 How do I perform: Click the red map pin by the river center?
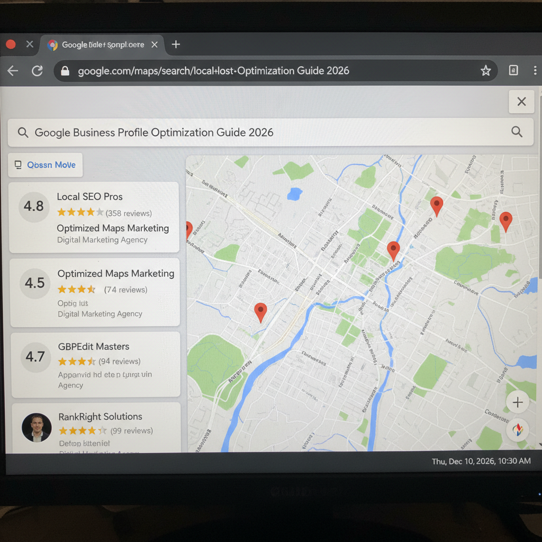(x=393, y=251)
